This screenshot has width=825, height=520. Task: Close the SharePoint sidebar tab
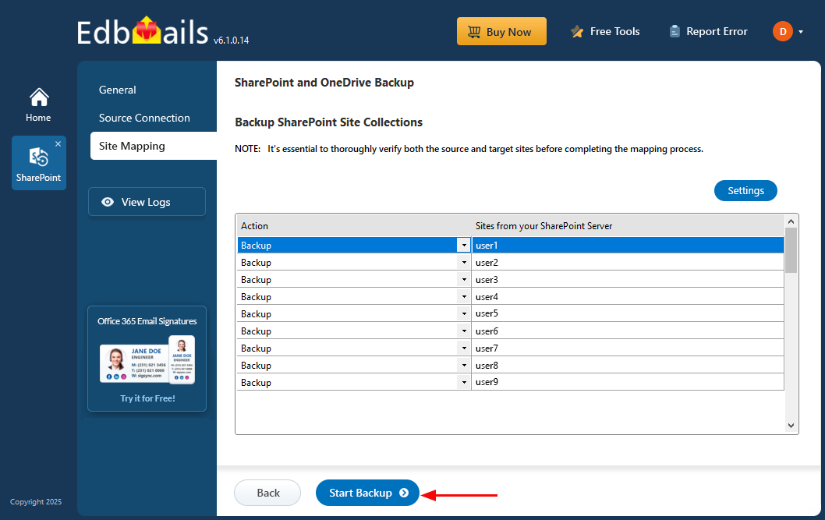(x=58, y=143)
